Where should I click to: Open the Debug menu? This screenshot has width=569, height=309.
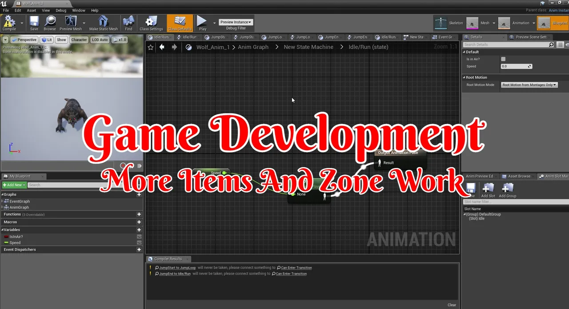(x=61, y=10)
